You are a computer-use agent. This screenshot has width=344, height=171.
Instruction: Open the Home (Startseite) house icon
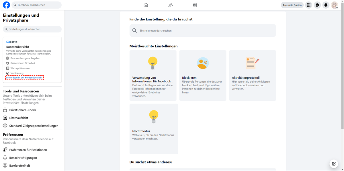point(146,5)
